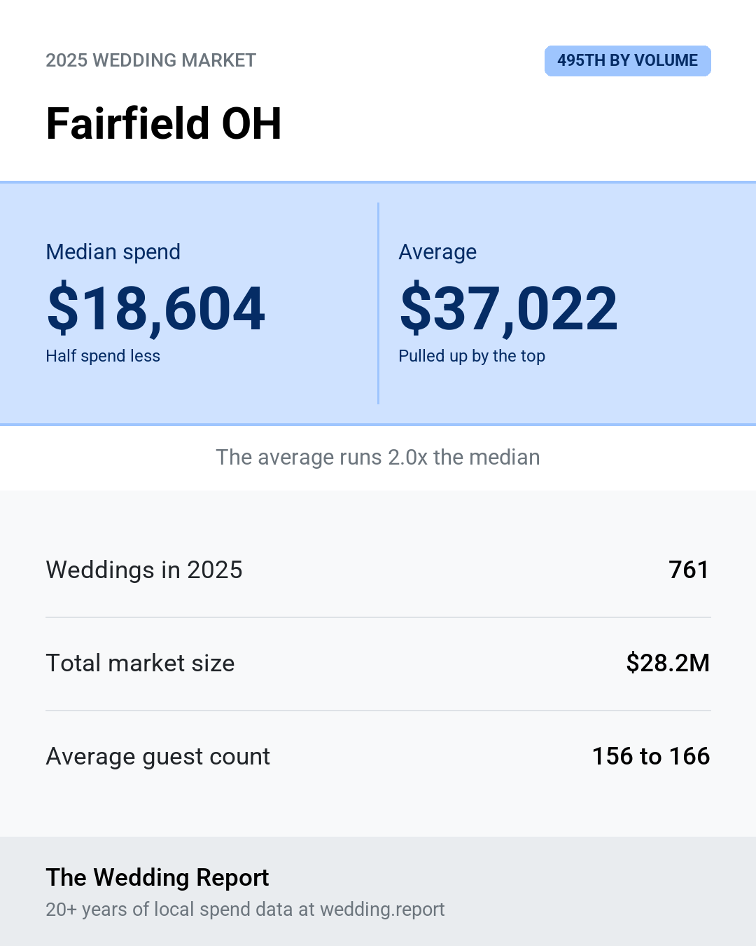Select the 761 weddings value
The height and width of the screenshot is (946, 756).
point(689,570)
